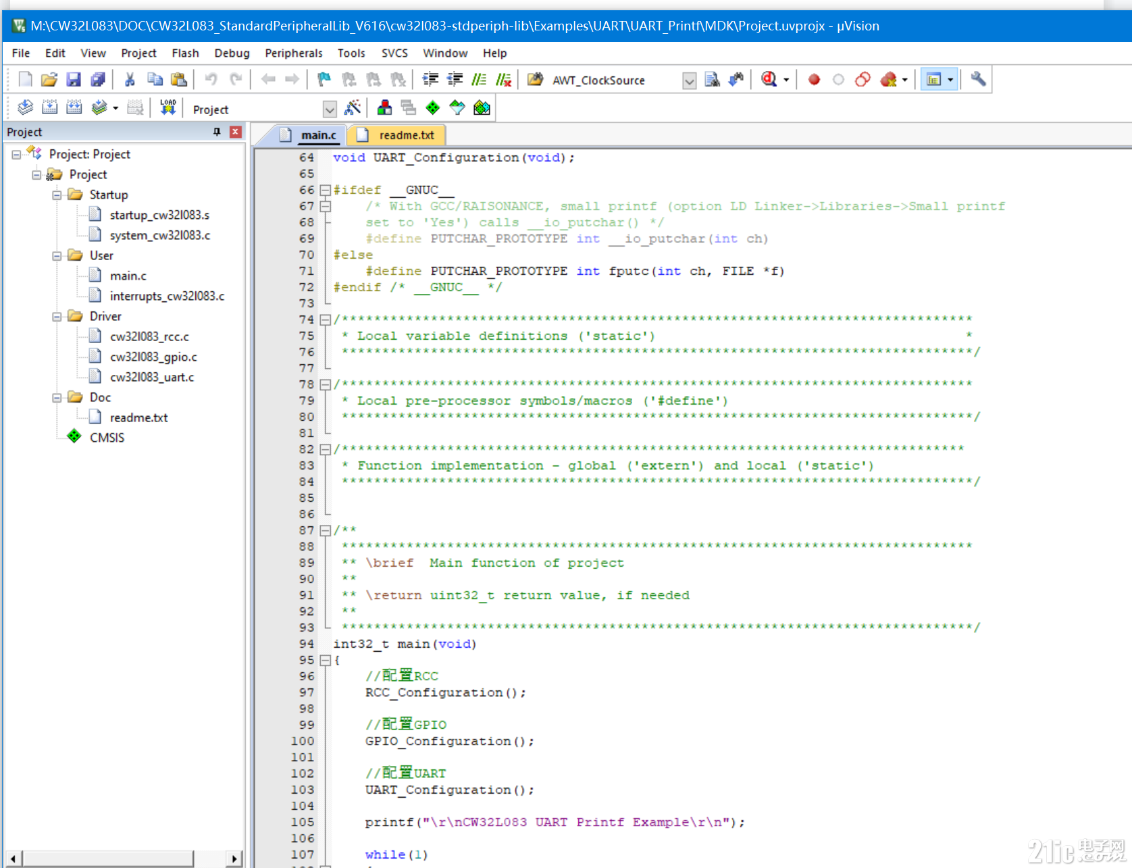Switch to main.c editor tab
1132x868 pixels.
[310, 135]
